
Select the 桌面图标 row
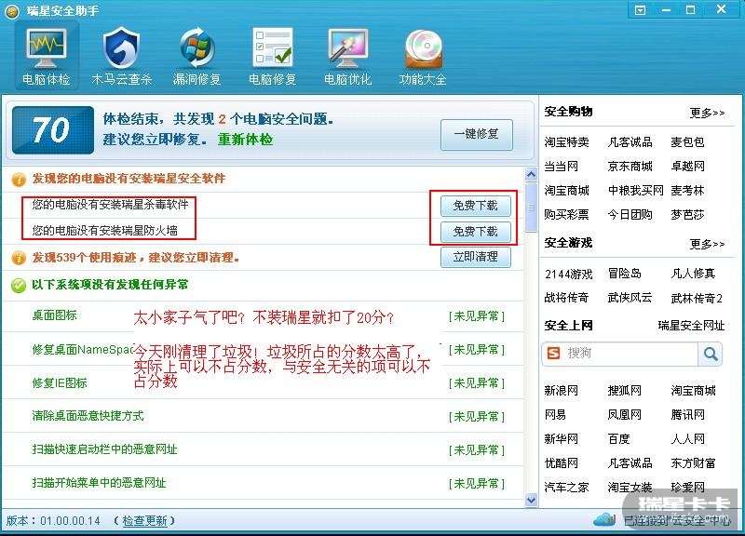tap(264, 316)
